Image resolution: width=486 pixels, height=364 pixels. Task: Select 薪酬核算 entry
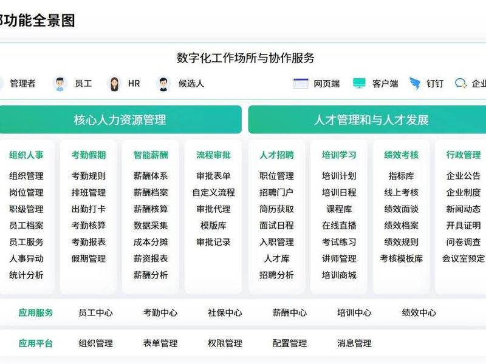[151, 209]
